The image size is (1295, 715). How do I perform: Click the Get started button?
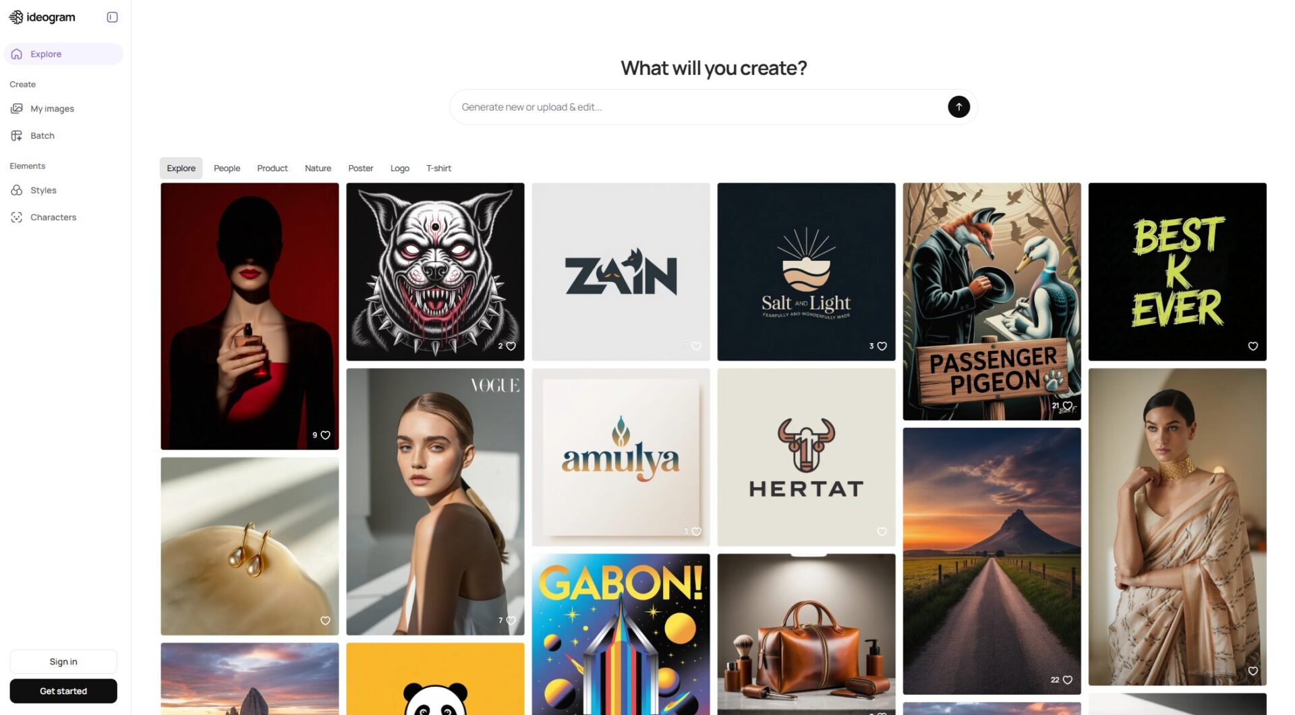pos(63,691)
